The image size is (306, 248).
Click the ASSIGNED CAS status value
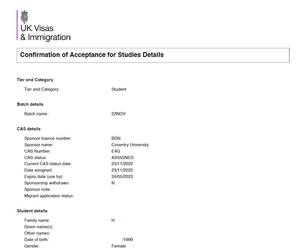pos(122,158)
